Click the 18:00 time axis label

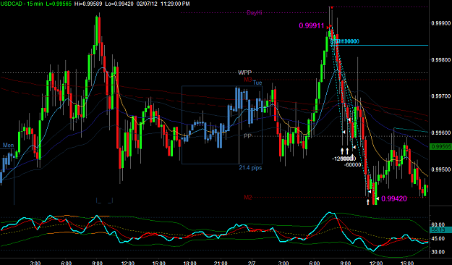coord(190,263)
